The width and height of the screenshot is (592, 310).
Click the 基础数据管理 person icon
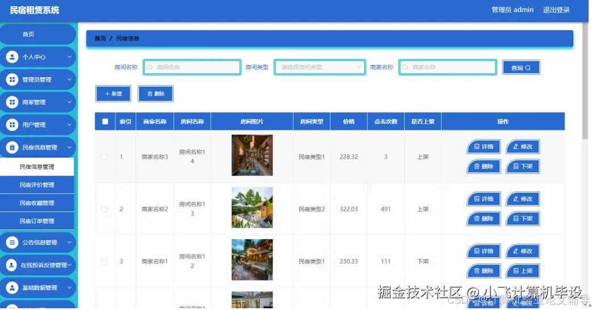pos(12,288)
